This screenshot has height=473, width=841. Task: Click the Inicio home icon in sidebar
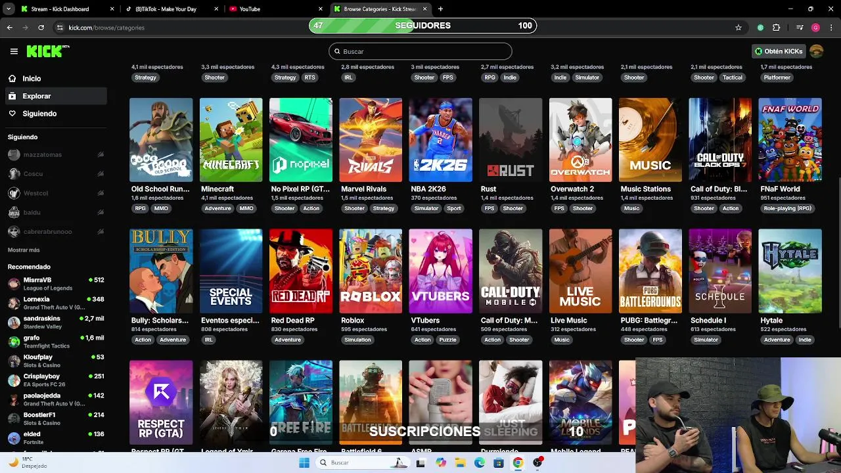click(12, 78)
